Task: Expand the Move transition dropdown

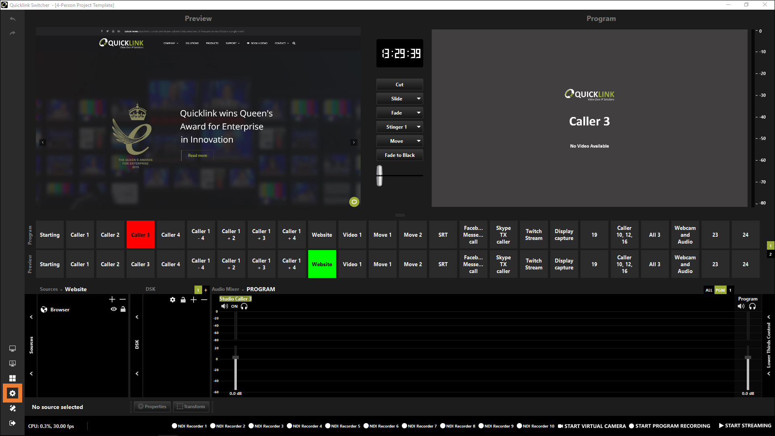Action: [419, 141]
